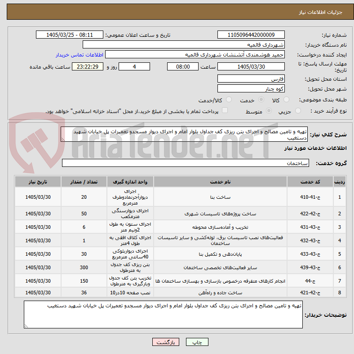Click the announcement date field 1405/03/25 - 08:11
Screen dimensions: 354x354
(70, 35)
